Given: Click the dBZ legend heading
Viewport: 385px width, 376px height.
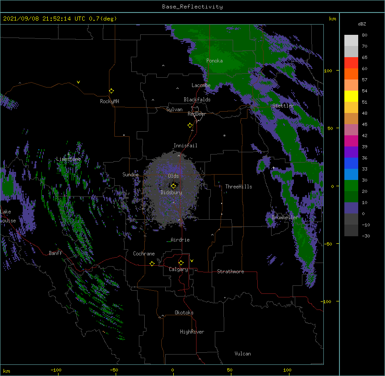Looking at the screenshot, I should (362, 24).
